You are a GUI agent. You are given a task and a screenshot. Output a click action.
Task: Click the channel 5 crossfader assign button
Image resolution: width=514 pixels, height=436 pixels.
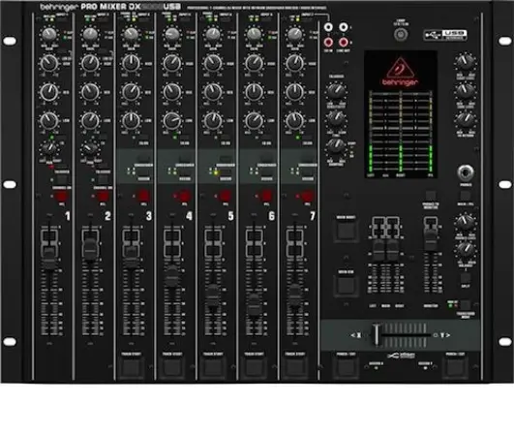pos(226,171)
